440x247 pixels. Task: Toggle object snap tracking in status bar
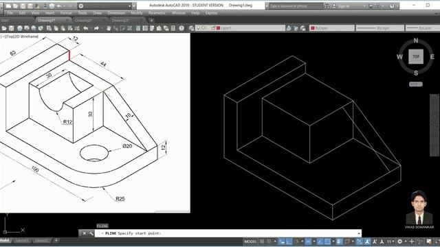[320, 242]
